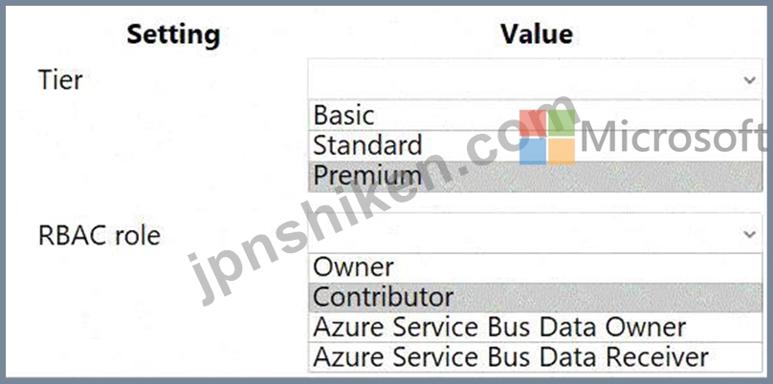This screenshot has height=384, width=773.
Task: Click the RBAC role setting label
Action: click(x=99, y=235)
